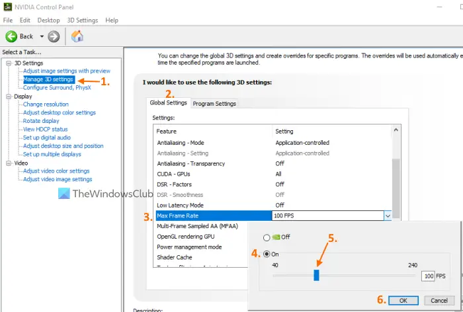
Task: Go to the Home house icon
Action: [x=77, y=36]
